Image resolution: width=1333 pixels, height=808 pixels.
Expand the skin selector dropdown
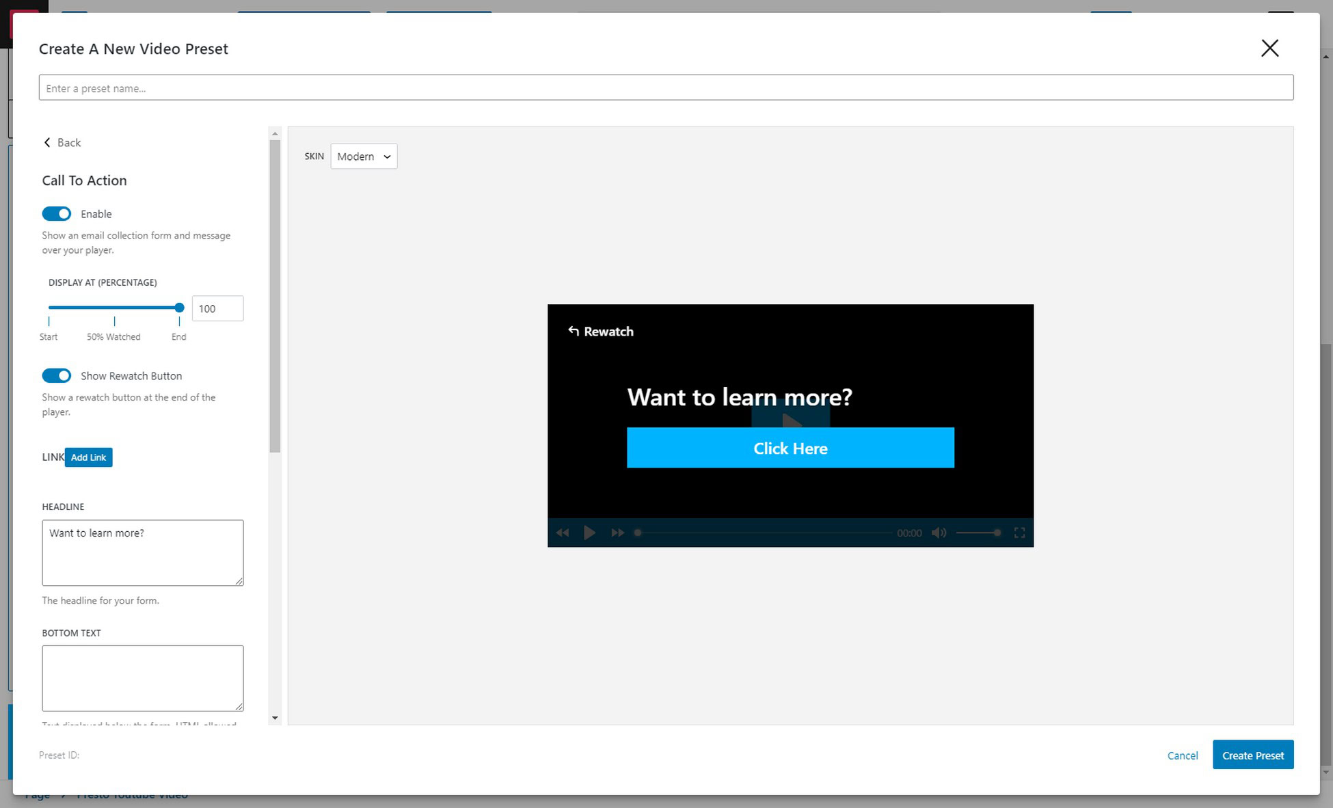(x=363, y=156)
